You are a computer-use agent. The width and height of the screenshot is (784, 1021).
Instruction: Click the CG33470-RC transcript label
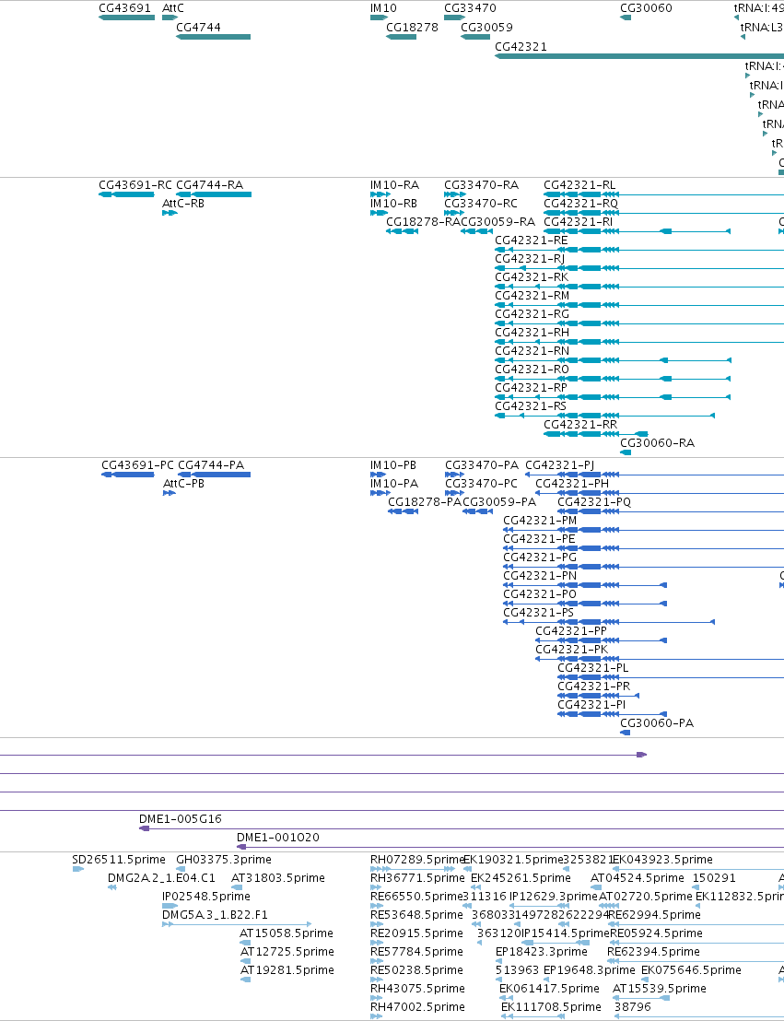pyautogui.click(x=481, y=204)
